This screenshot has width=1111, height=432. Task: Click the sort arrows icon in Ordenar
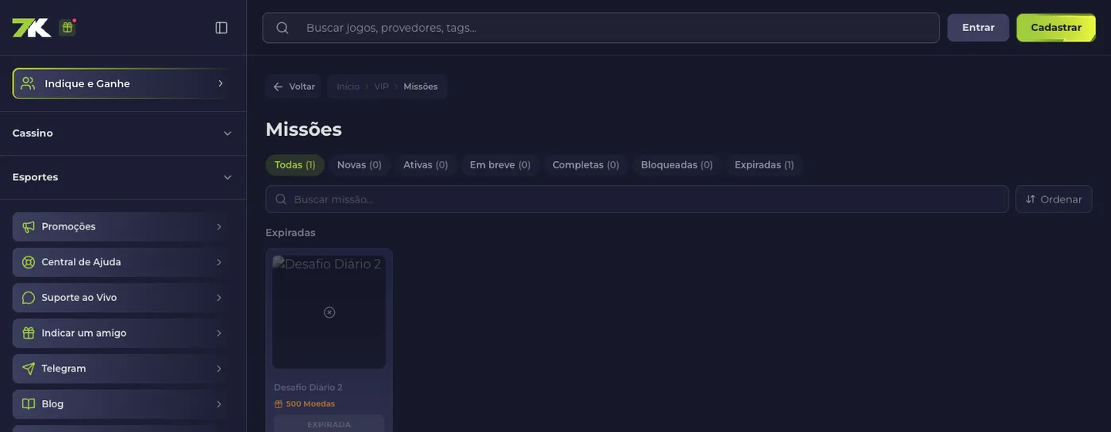[1031, 199]
